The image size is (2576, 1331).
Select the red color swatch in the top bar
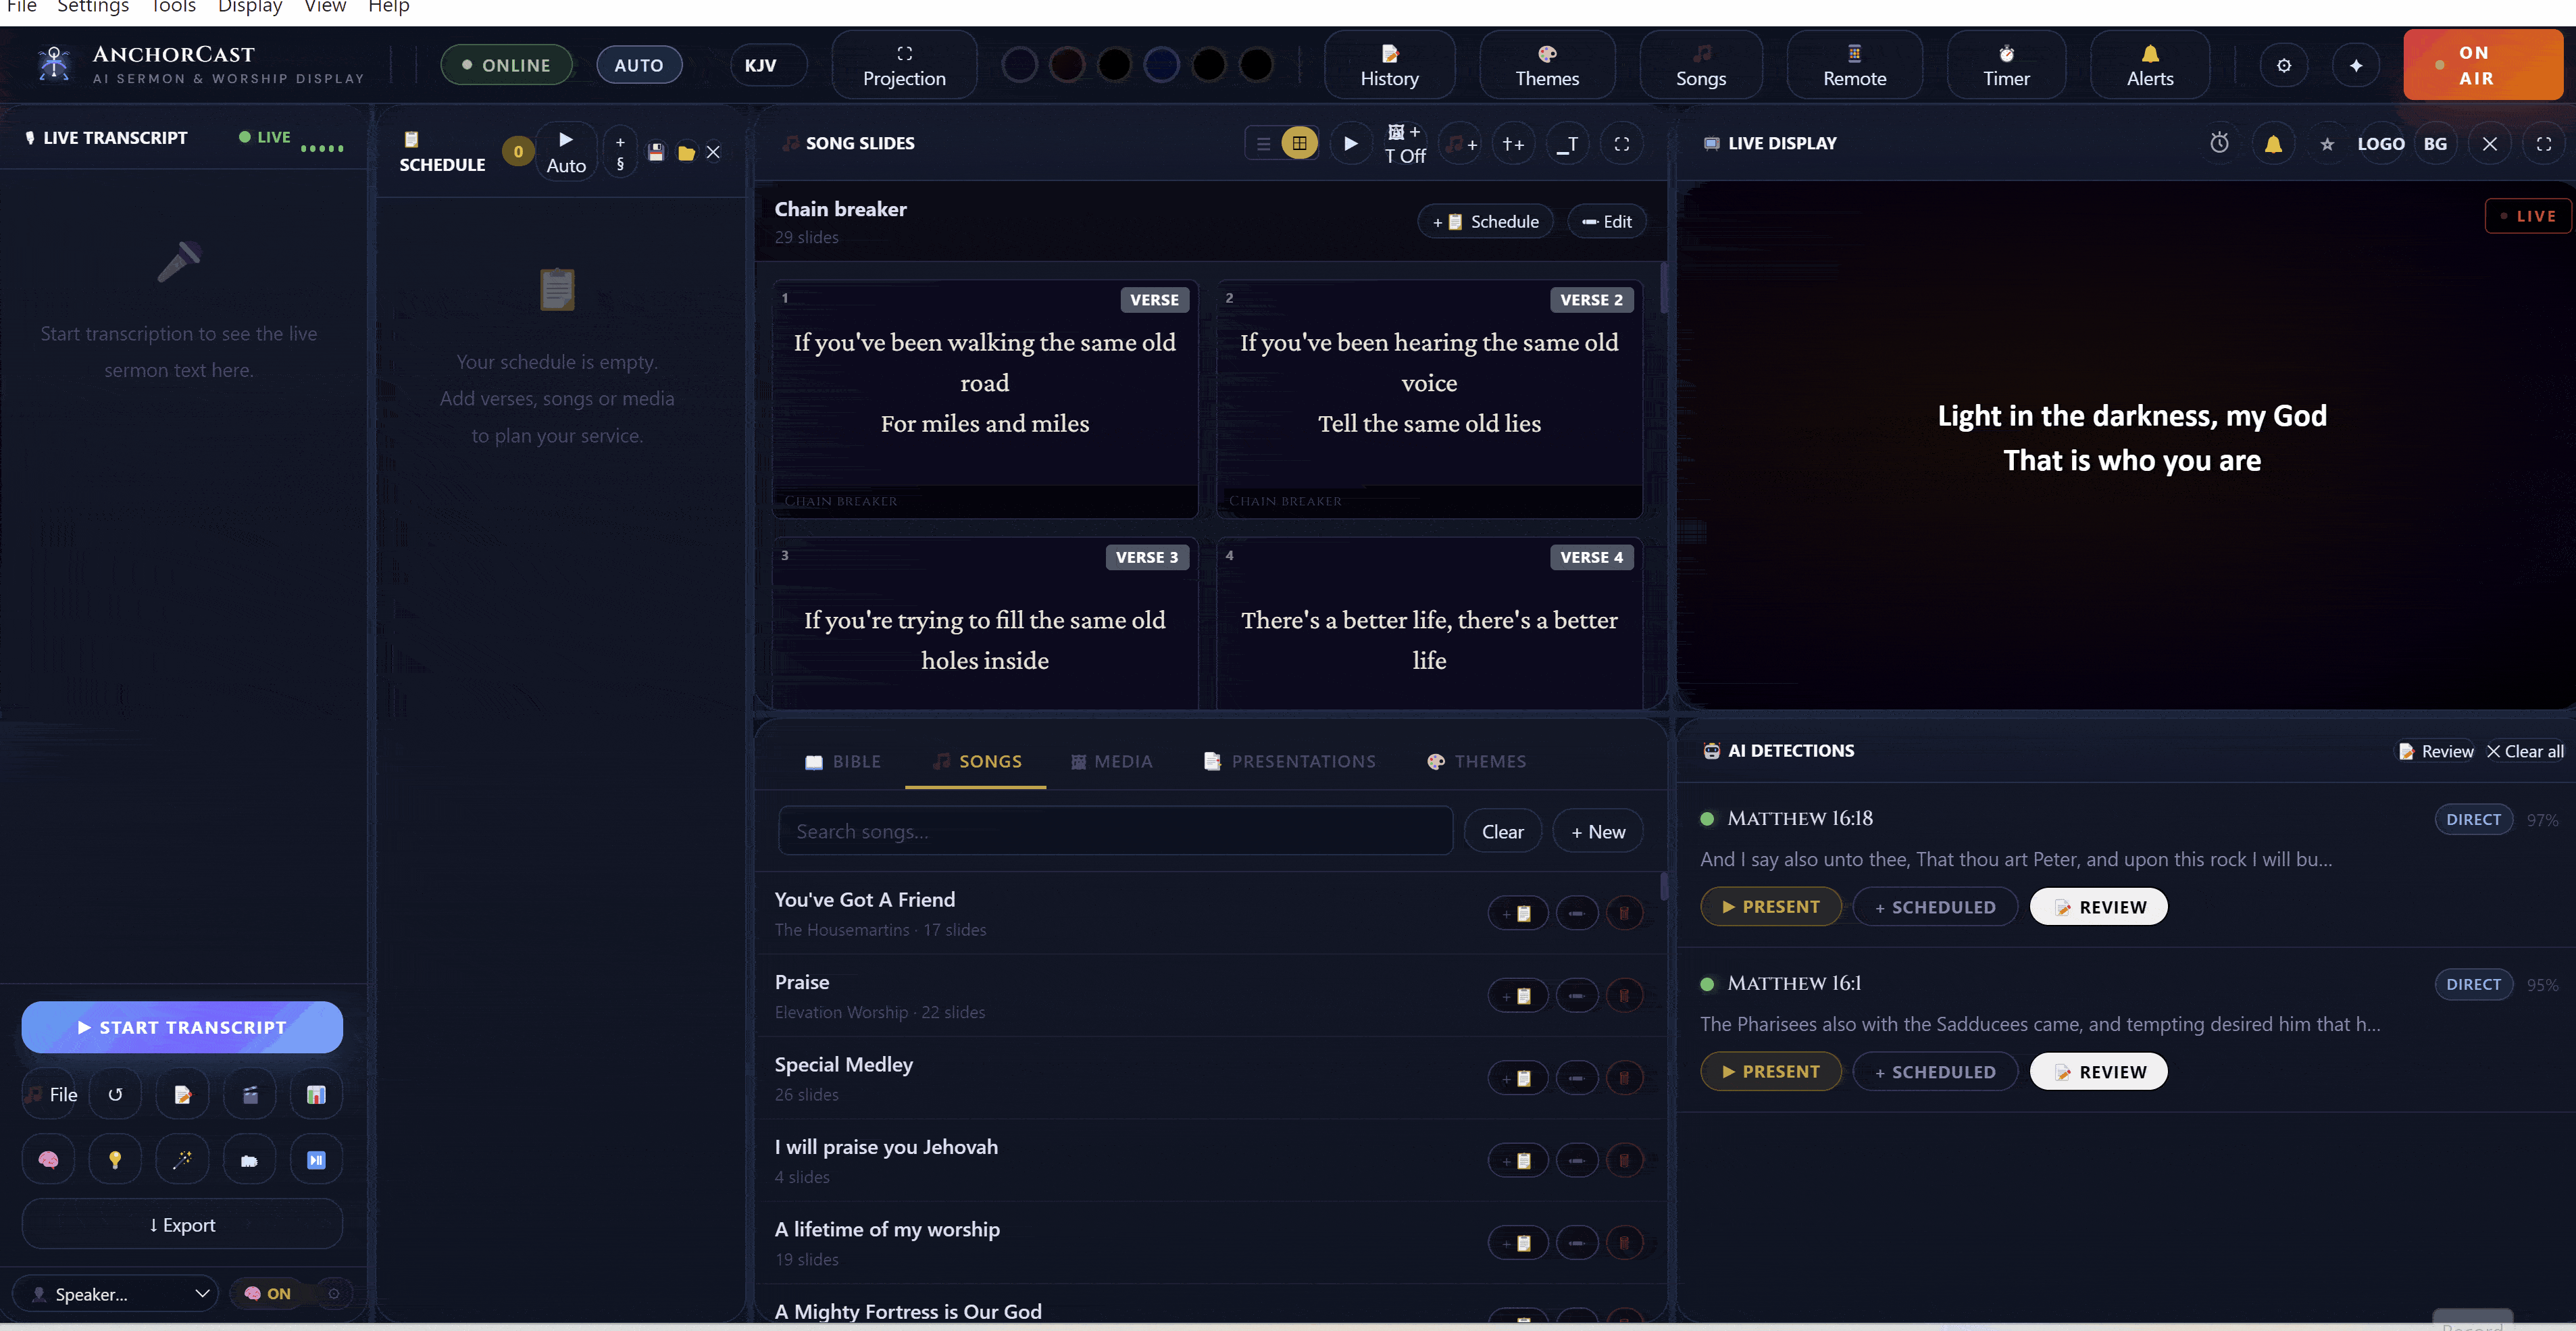coord(1067,64)
